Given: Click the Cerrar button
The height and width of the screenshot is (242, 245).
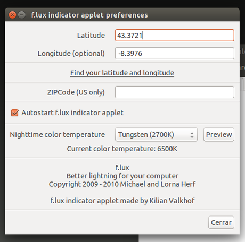Looking at the screenshot, I should pyautogui.click(x=221, y=222).
